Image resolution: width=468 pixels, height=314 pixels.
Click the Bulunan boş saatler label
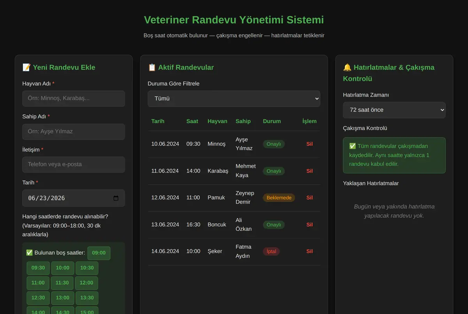point(55,253)
